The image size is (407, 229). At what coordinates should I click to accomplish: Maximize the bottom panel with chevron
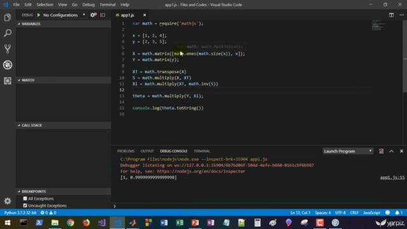click(392, 151)
